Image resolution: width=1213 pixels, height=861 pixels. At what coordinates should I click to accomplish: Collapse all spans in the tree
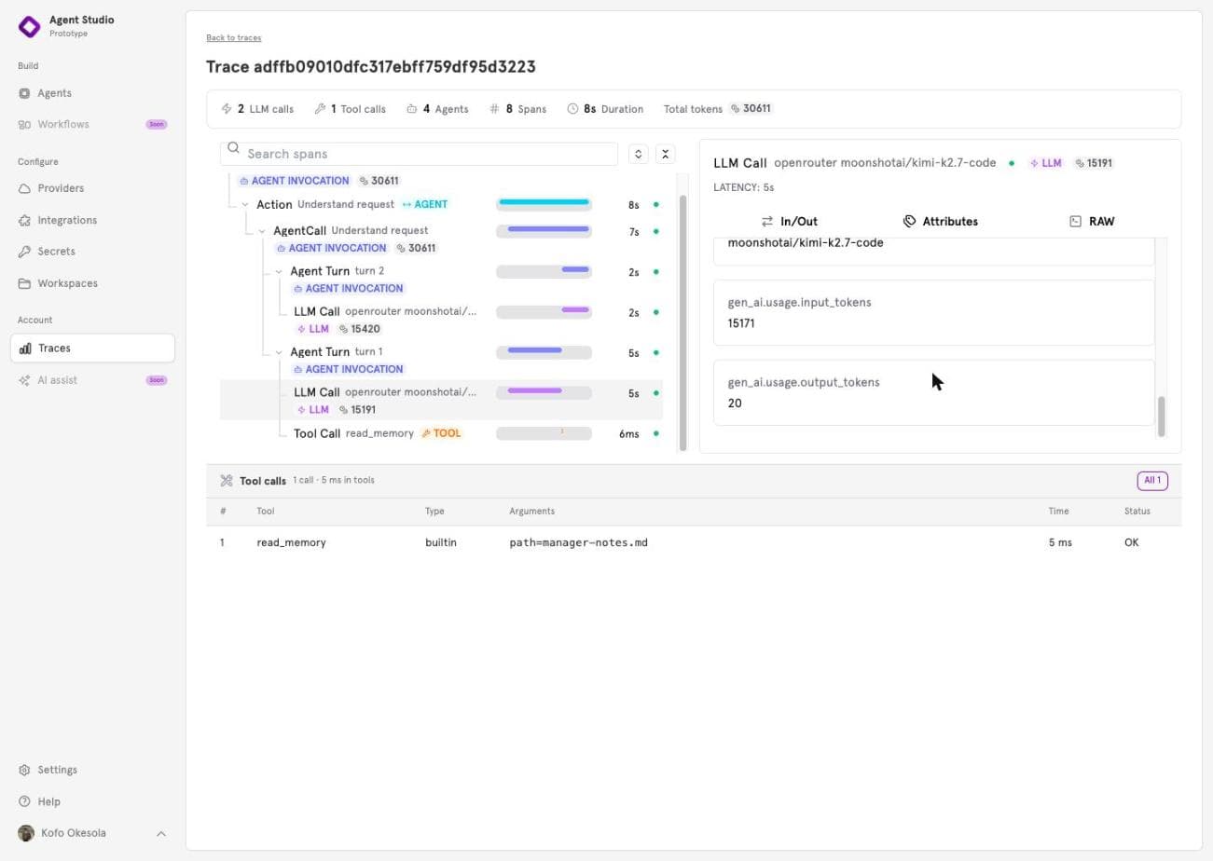(665, 154)
